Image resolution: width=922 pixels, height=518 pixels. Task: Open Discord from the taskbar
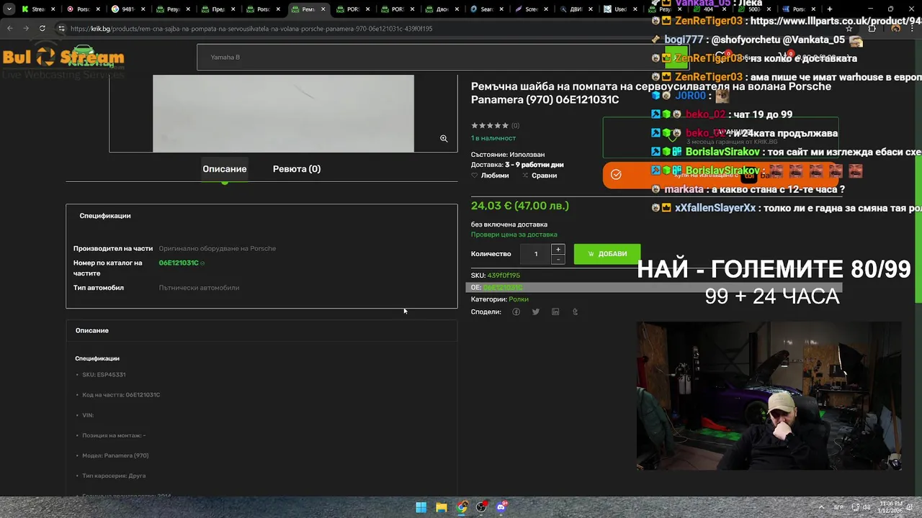point(501,507)
